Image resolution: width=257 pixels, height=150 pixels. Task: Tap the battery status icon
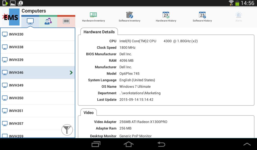point(237,3)
